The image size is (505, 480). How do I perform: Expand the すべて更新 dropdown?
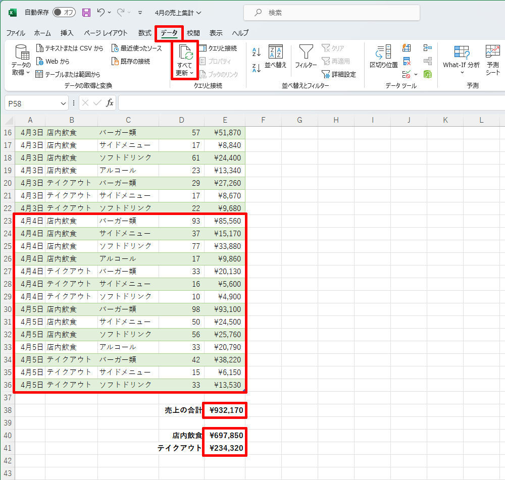coord(184,73)
